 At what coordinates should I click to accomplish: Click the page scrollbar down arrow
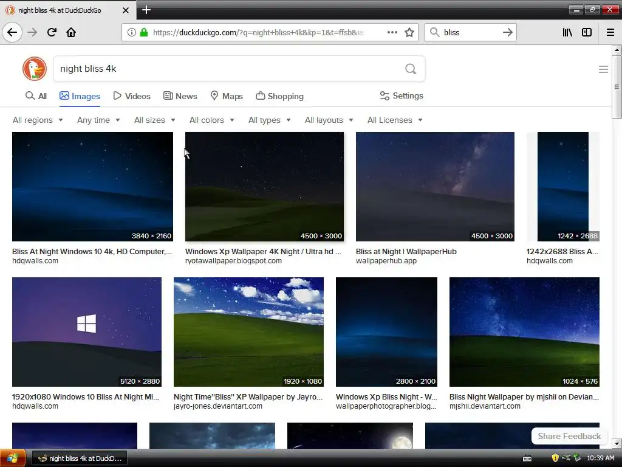617,443
